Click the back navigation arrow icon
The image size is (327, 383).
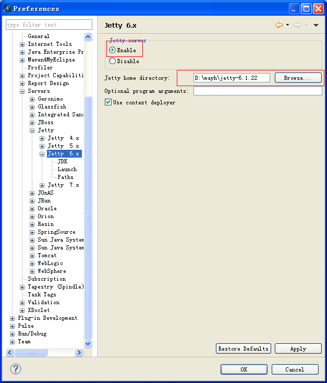[279, 25]
